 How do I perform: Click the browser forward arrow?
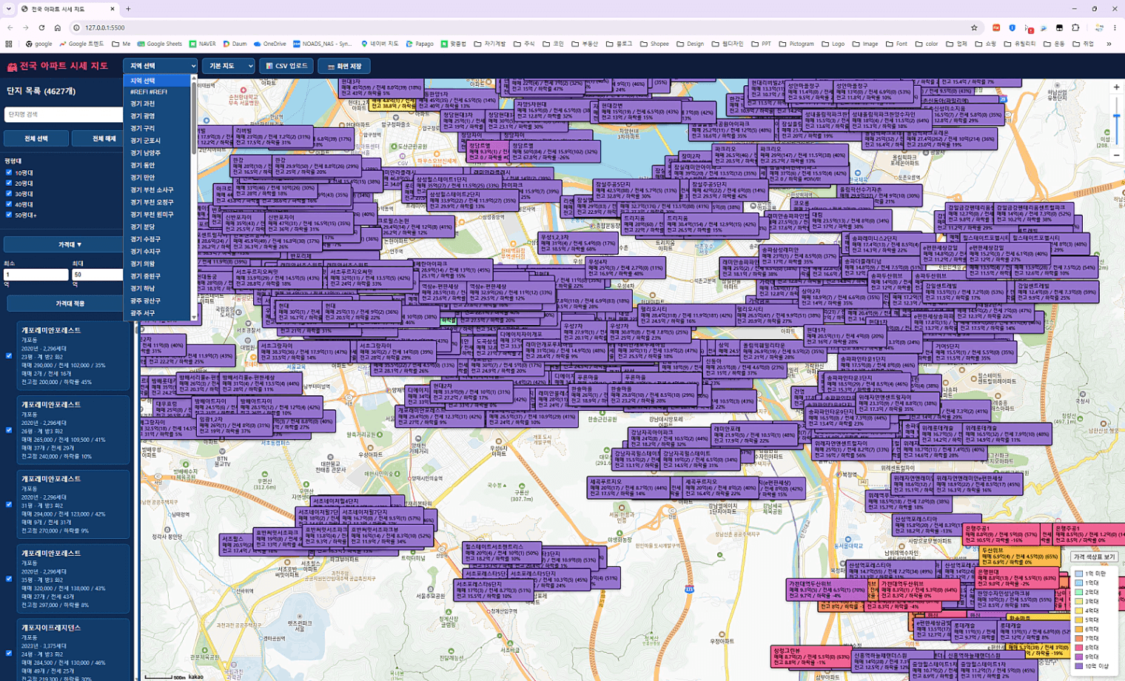pyautogui.click(x=26, y=27)
